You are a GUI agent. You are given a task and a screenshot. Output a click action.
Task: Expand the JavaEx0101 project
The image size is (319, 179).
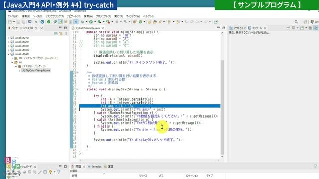pos(9,38)
